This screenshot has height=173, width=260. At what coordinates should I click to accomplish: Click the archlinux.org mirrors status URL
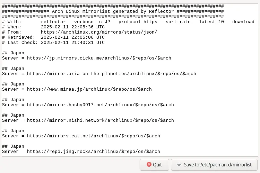click(99, 32)
